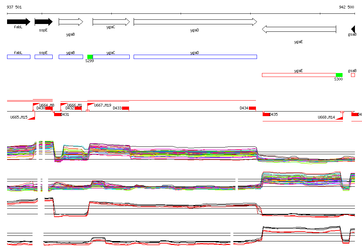Image resolution: width=362 pixels, height=252 pixels.
Task: Click the ygaE label above the red box
Action: [298, 71]
